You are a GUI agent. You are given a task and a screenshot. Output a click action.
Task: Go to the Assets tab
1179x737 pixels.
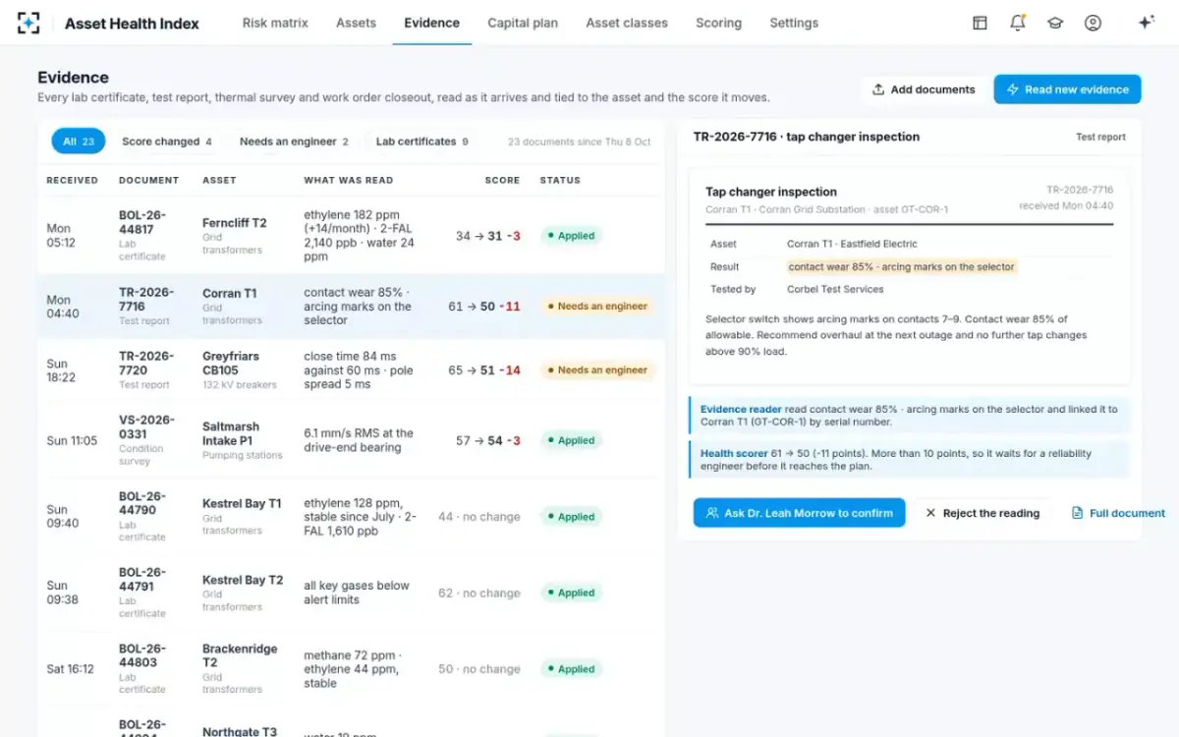[356, 23]
